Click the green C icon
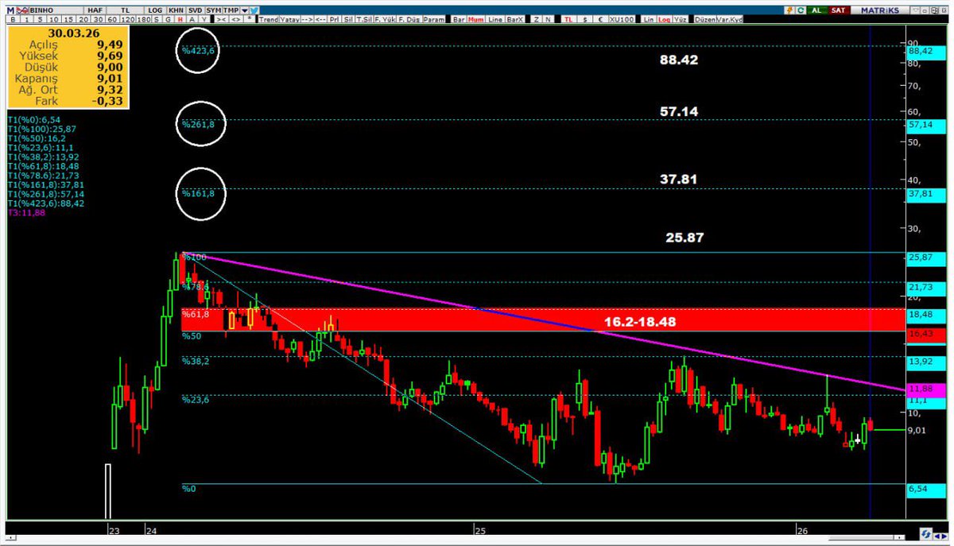This screenshot has width=954, height=546. pyautogui.click(x=801, y=10)
